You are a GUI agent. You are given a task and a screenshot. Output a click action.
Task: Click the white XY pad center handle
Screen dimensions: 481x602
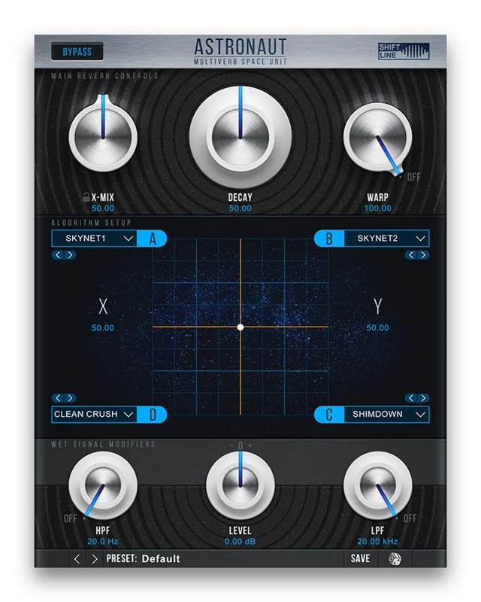click(240, 327)
